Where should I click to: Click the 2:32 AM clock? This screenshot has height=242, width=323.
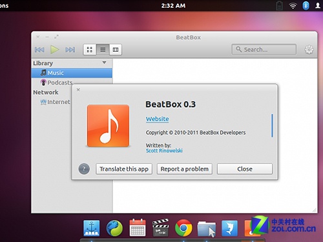(x=173, y=6)
